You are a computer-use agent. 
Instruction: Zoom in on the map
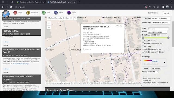tap(49, 23)
